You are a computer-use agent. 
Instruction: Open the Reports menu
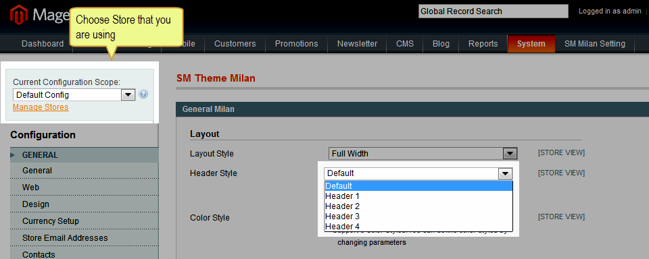point(483,44)
